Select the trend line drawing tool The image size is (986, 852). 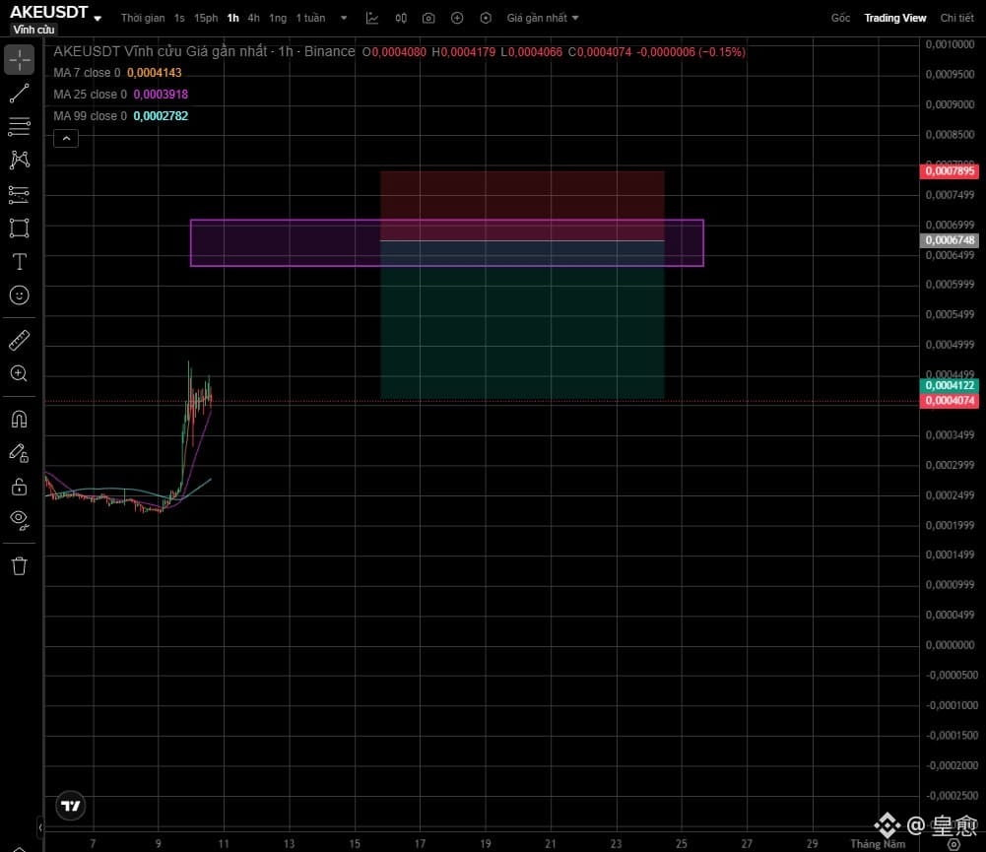20,93
